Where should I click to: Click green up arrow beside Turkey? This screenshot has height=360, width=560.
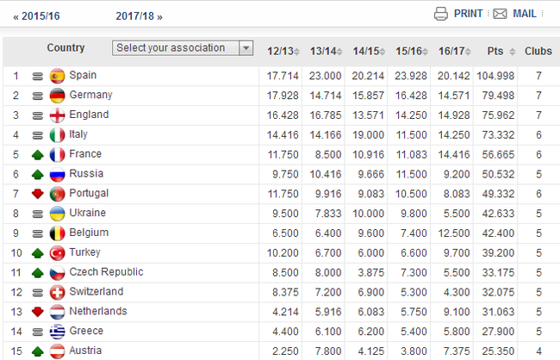click(x=38, y=253)
